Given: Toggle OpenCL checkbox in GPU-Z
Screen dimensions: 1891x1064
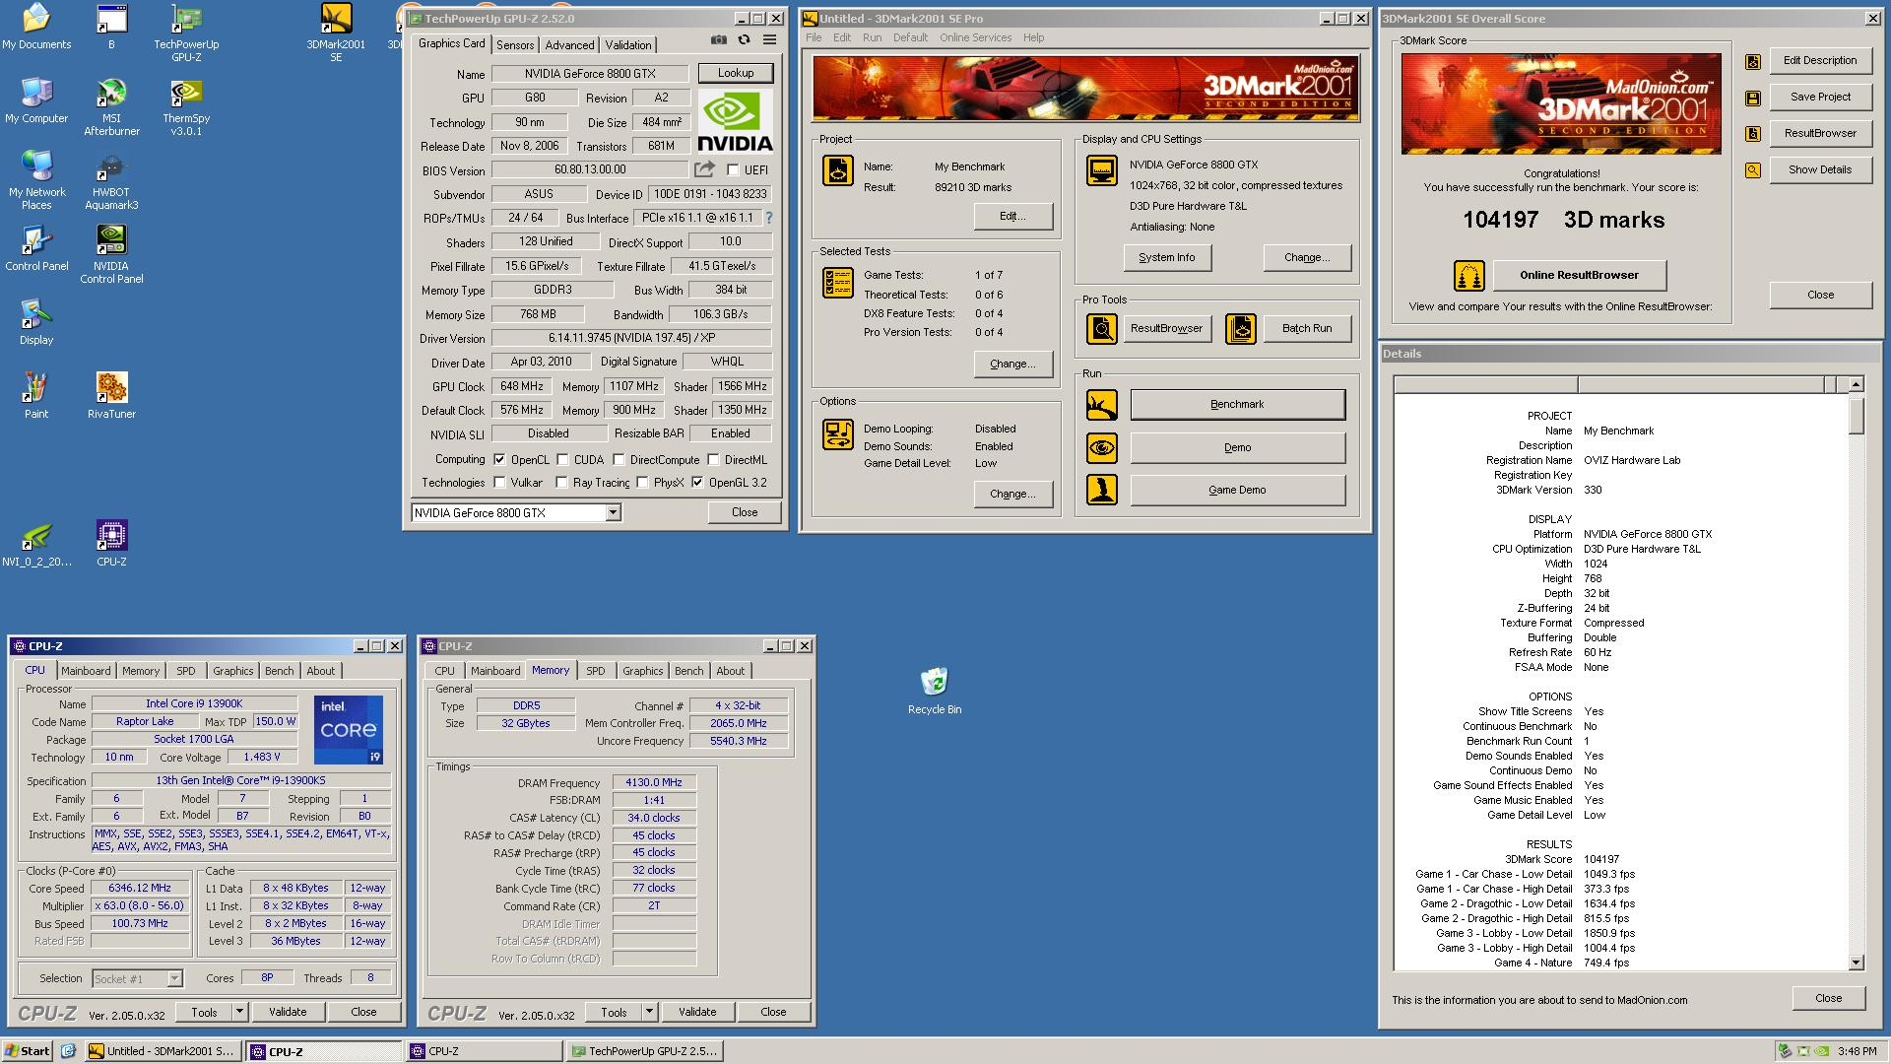Looking at the screenshot, I should (499, 460).
